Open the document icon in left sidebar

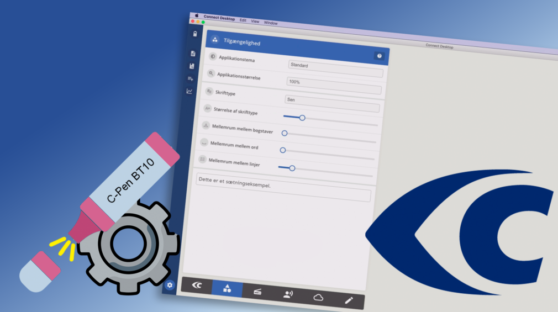(193, 54)
